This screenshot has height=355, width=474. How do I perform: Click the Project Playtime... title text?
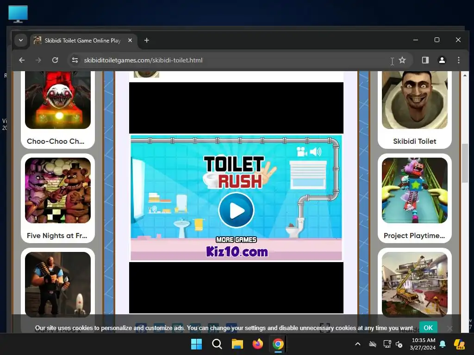point(414,235)
